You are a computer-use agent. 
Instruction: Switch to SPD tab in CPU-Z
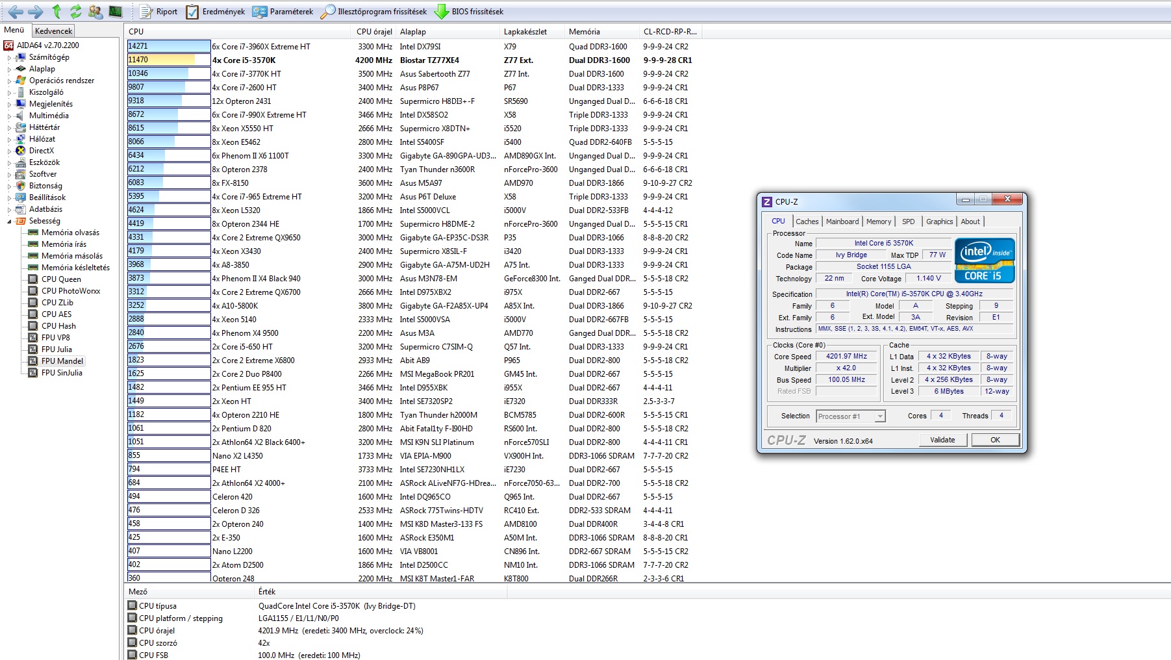pyautogui.click(x=909, y=222)
